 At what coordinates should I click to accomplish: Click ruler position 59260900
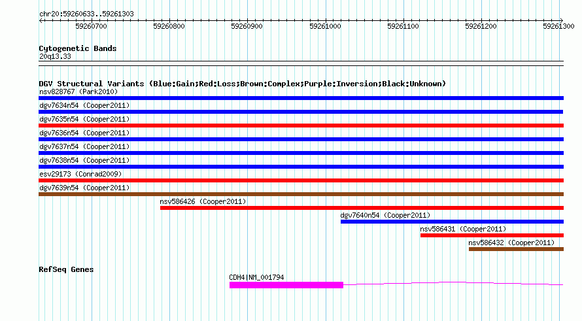tap(247, 26)
